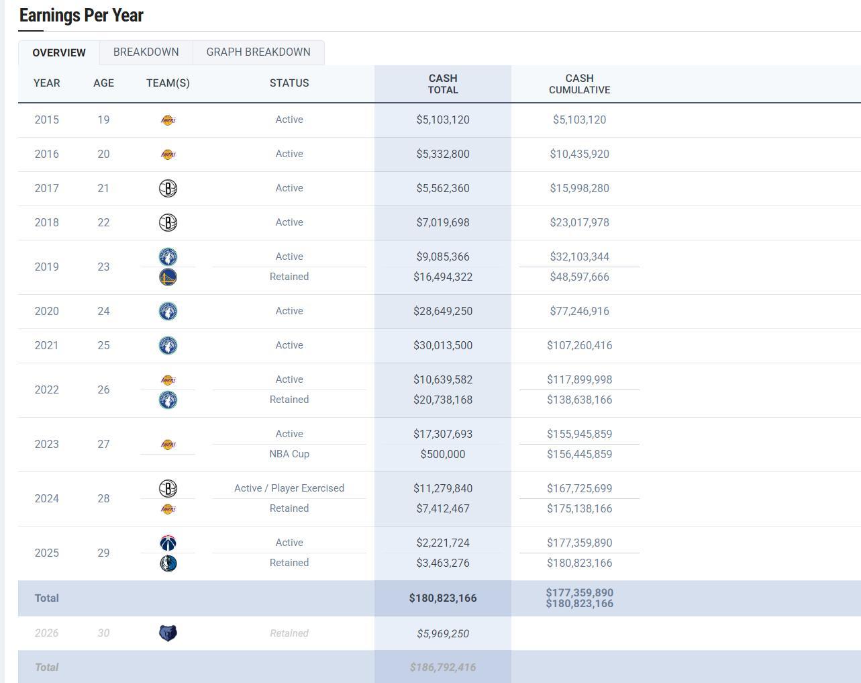This screenshot has height=683, width=861.
Task: Sort by the Cash Total column header
Action: point(443,84)
